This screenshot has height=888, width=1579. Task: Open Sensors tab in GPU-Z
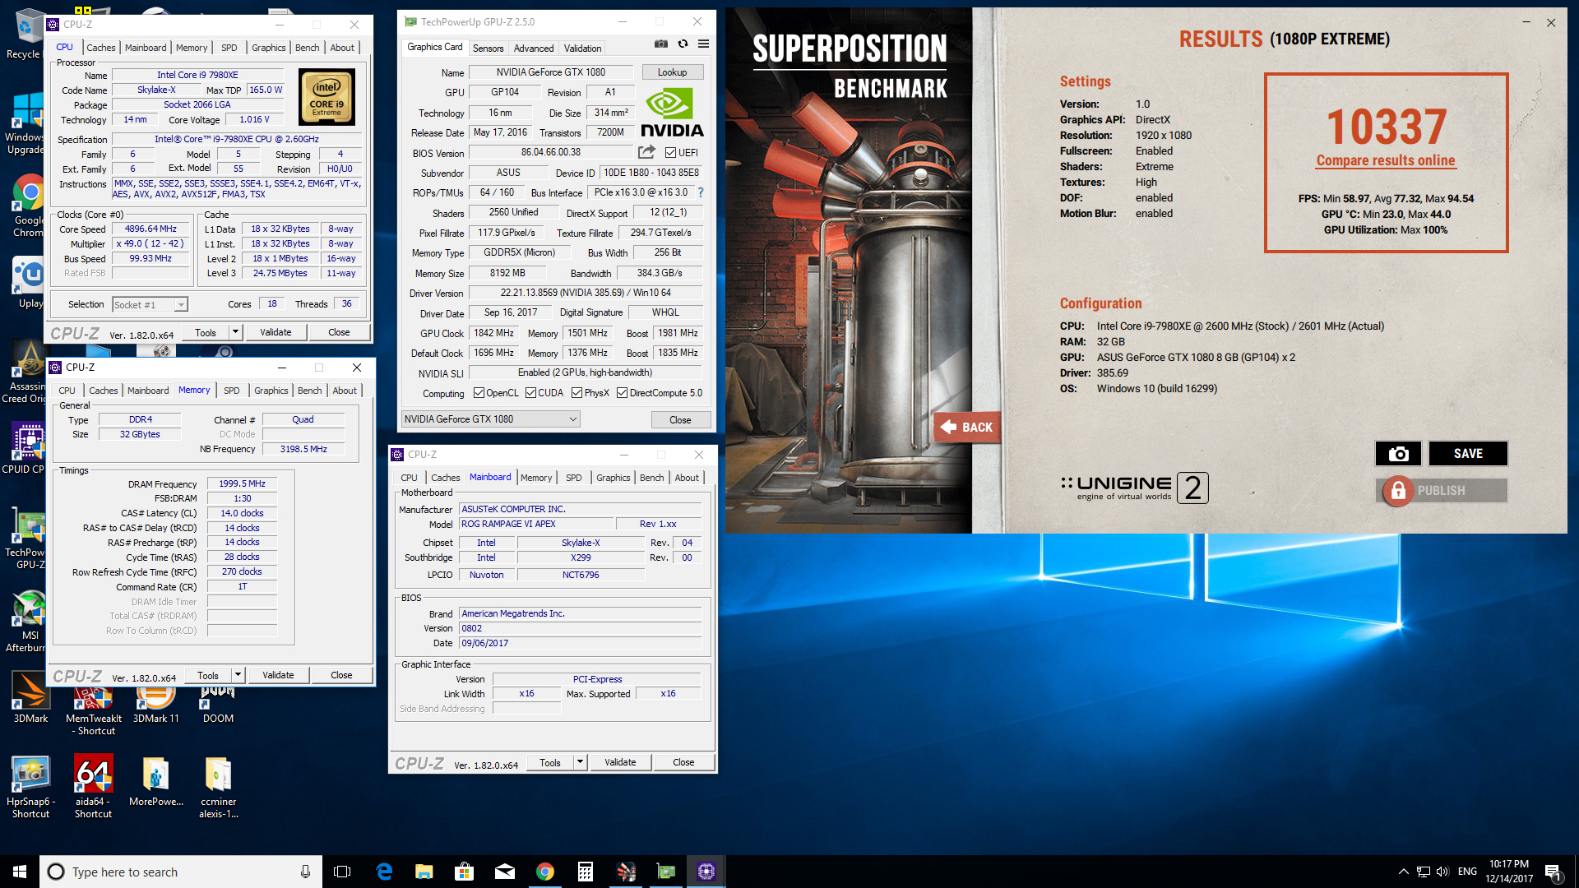(488, 49)
